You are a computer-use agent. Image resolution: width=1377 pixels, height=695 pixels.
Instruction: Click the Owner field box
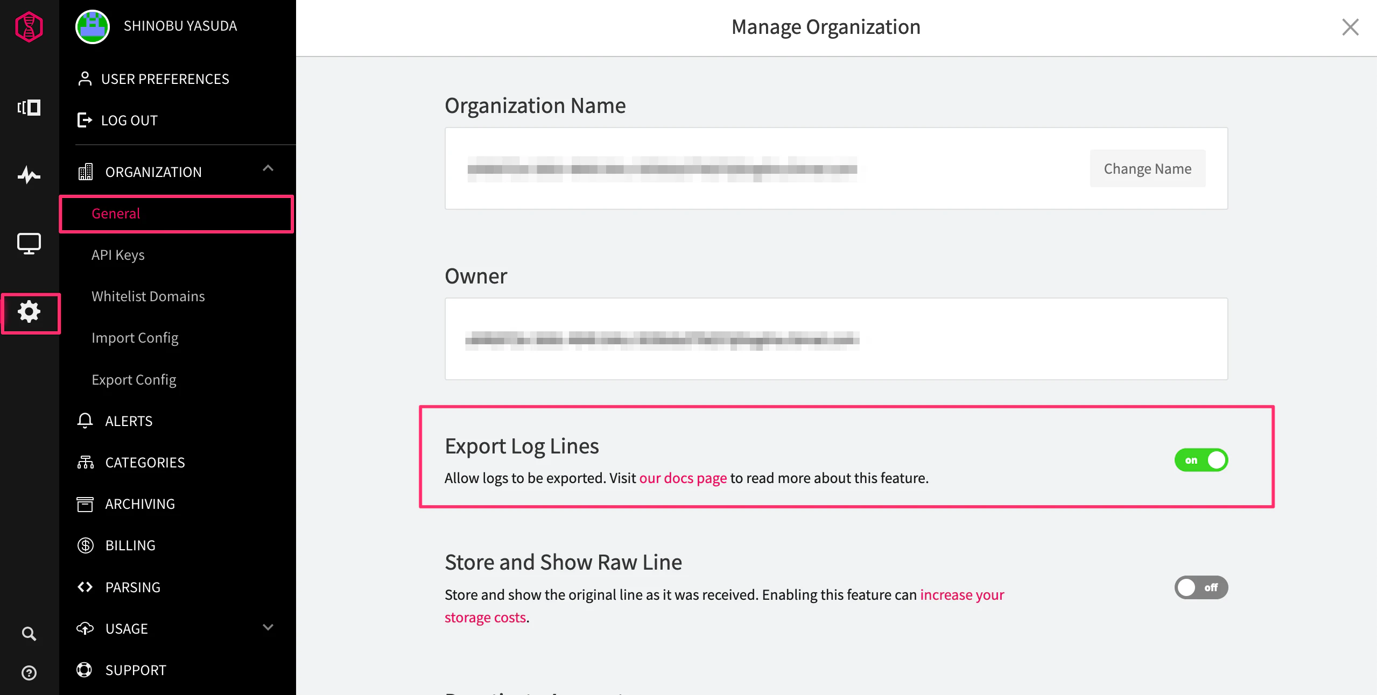click(x=836, y=339)
